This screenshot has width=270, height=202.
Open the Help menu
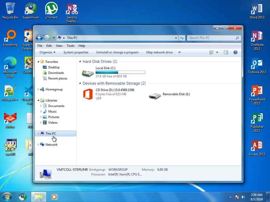point(82,46)
